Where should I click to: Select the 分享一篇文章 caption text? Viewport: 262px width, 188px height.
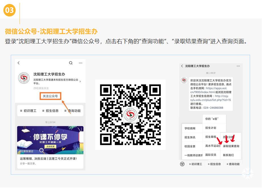click(28, 164)
